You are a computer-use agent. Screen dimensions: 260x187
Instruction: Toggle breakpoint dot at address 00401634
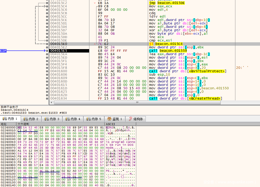tap(47, 98)
